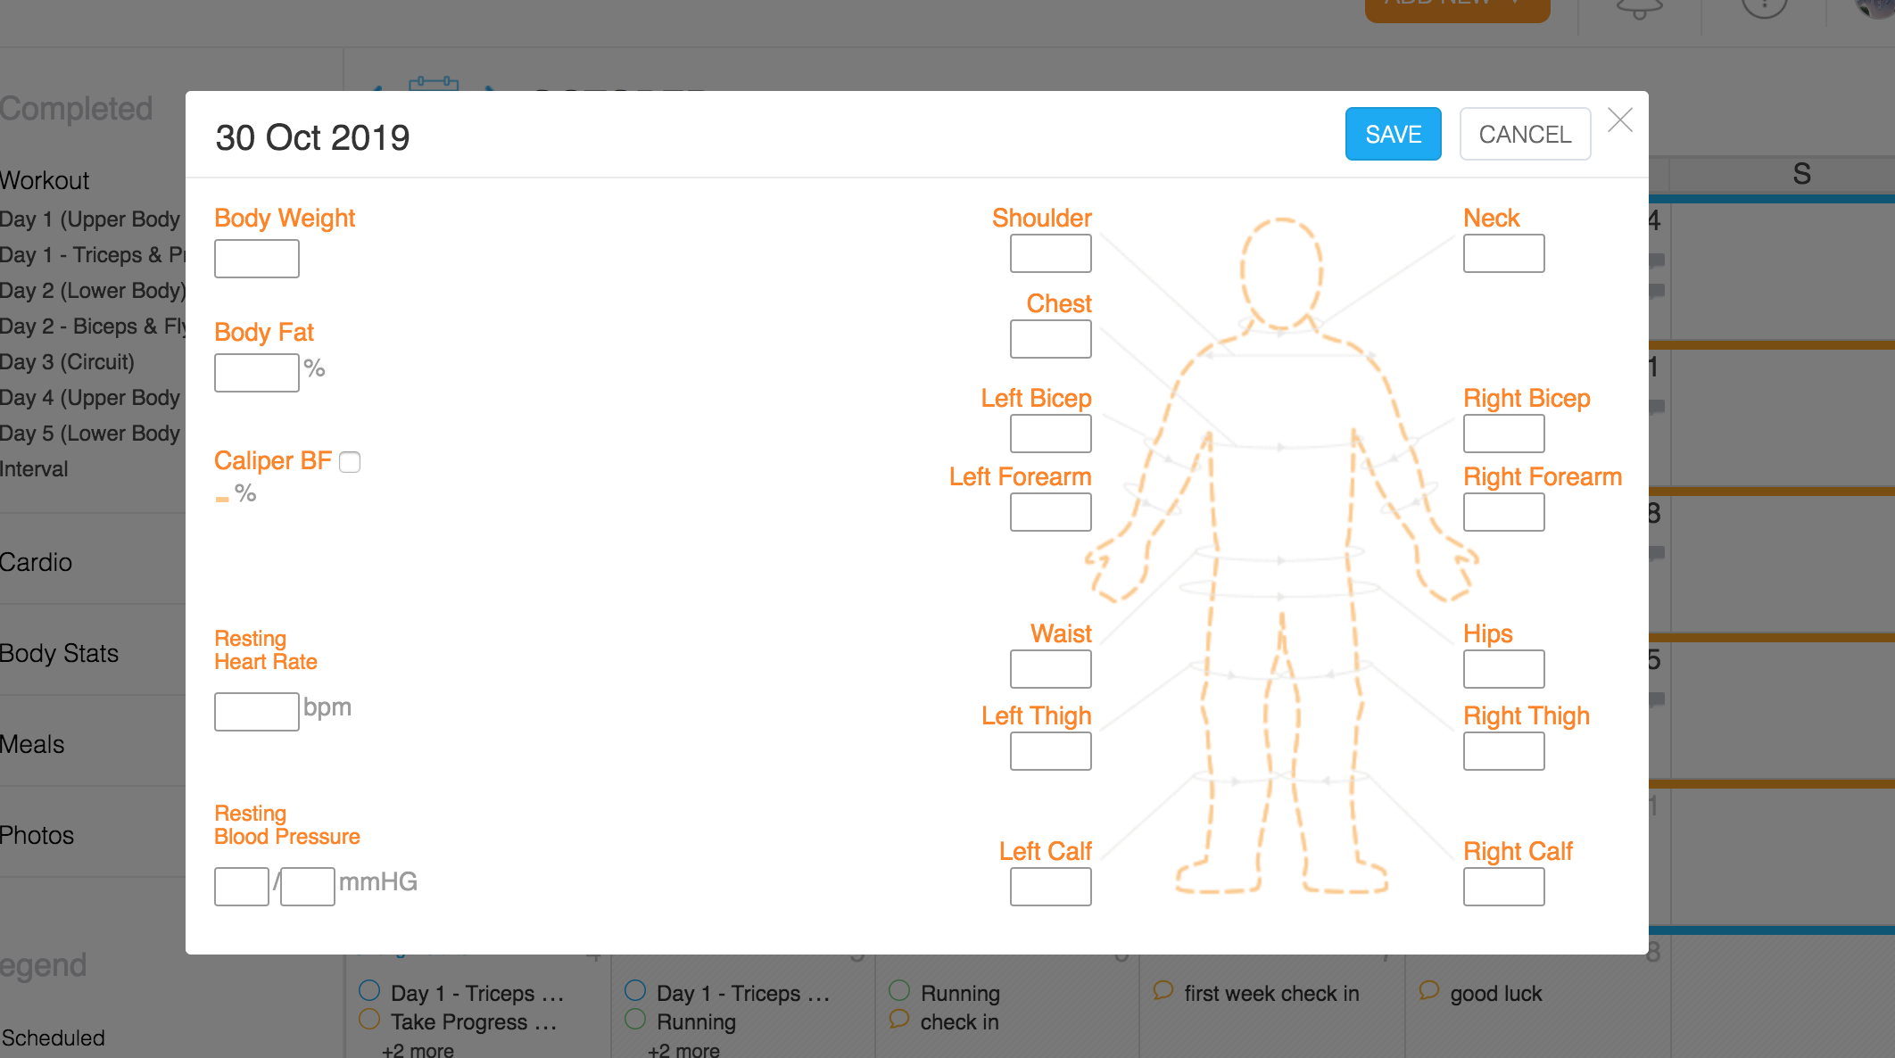Enter resting heart rate in bpm field
1895x1058 pixels.
tap(255, 707)
